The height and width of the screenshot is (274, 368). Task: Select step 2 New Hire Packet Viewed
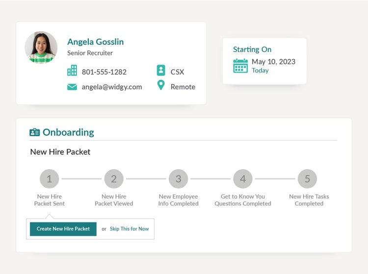(x=114, y=179)
